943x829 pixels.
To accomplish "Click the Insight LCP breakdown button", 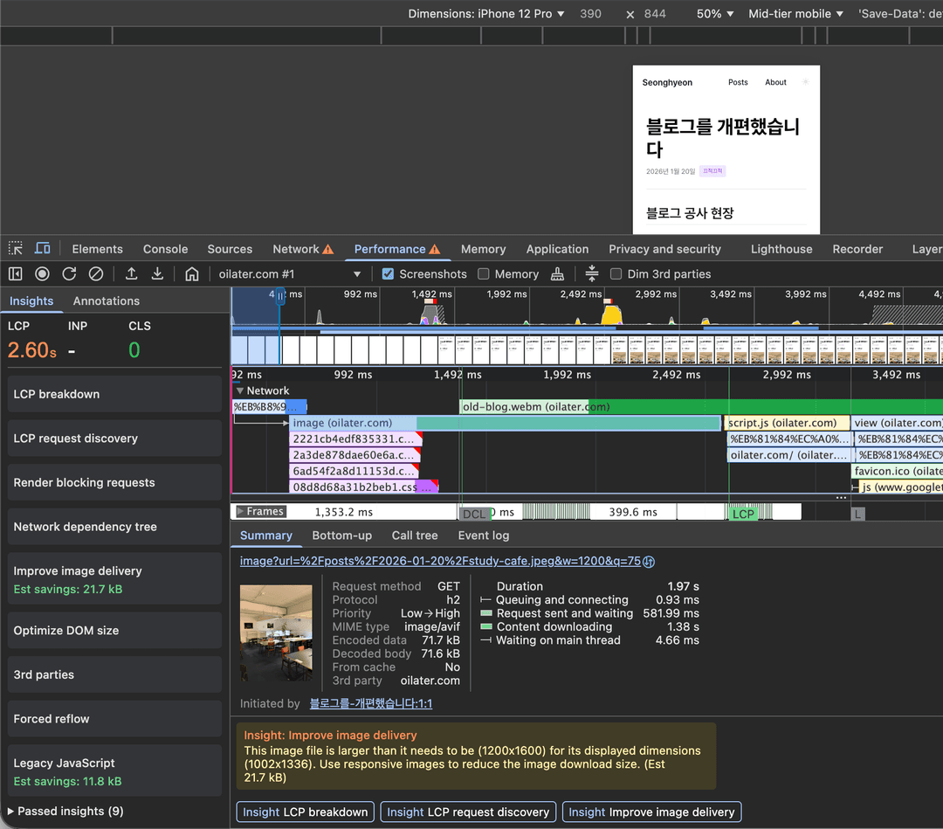I will point(306,812).
